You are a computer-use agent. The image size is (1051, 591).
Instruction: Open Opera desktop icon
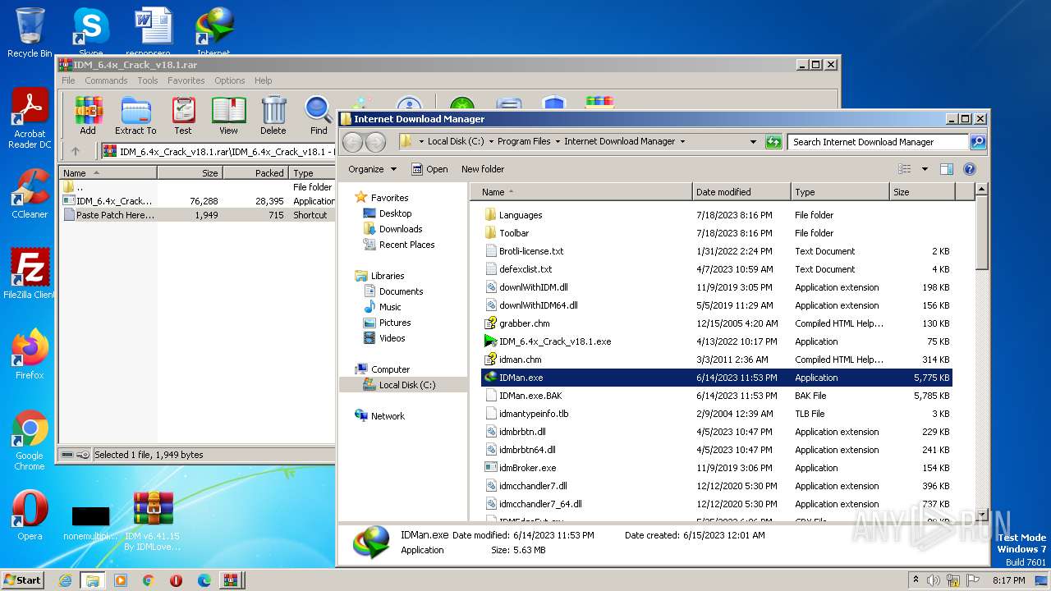click(x=30, y=515)
